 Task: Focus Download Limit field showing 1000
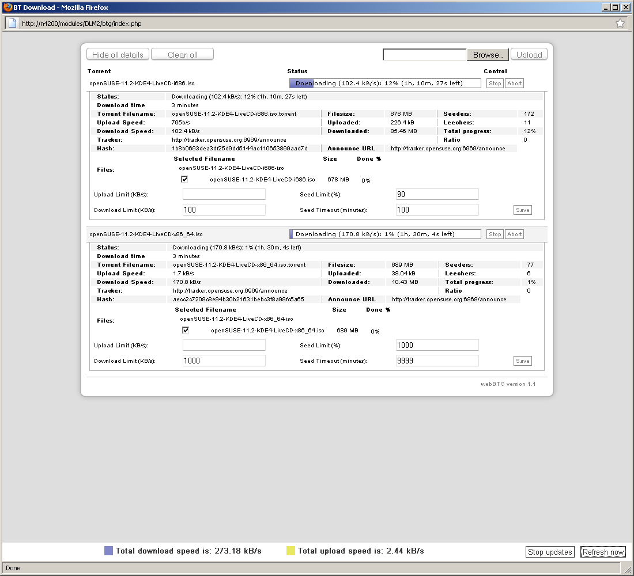click(224, 361)
